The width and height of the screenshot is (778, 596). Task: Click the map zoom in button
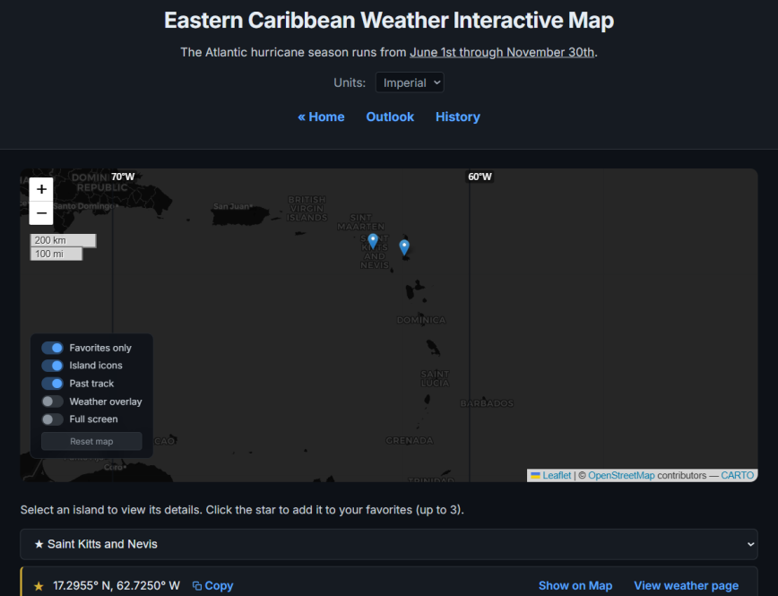(40, 189)
